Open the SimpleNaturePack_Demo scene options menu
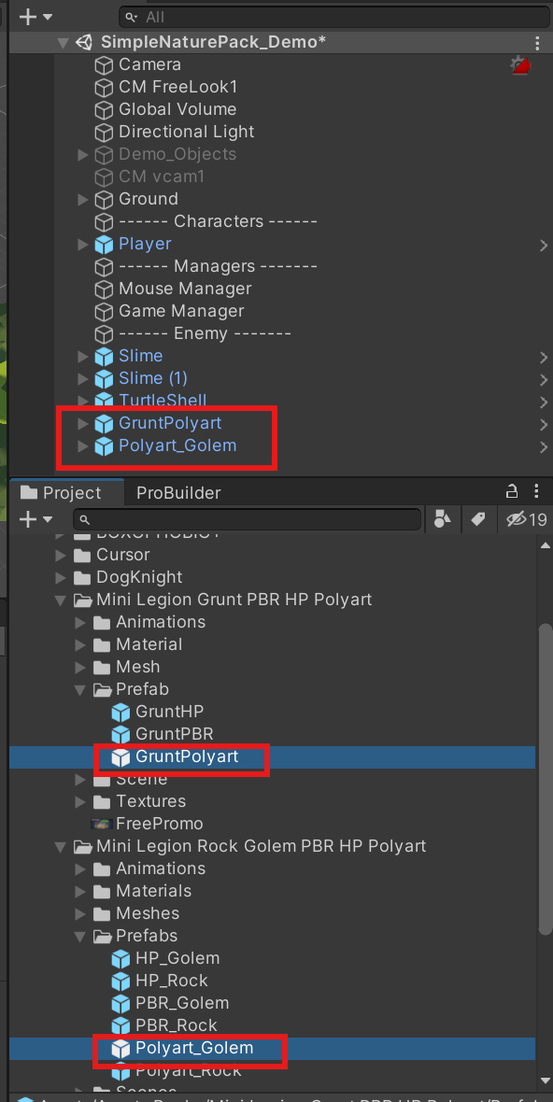553x1102 pixels. [x=537, y=42]
